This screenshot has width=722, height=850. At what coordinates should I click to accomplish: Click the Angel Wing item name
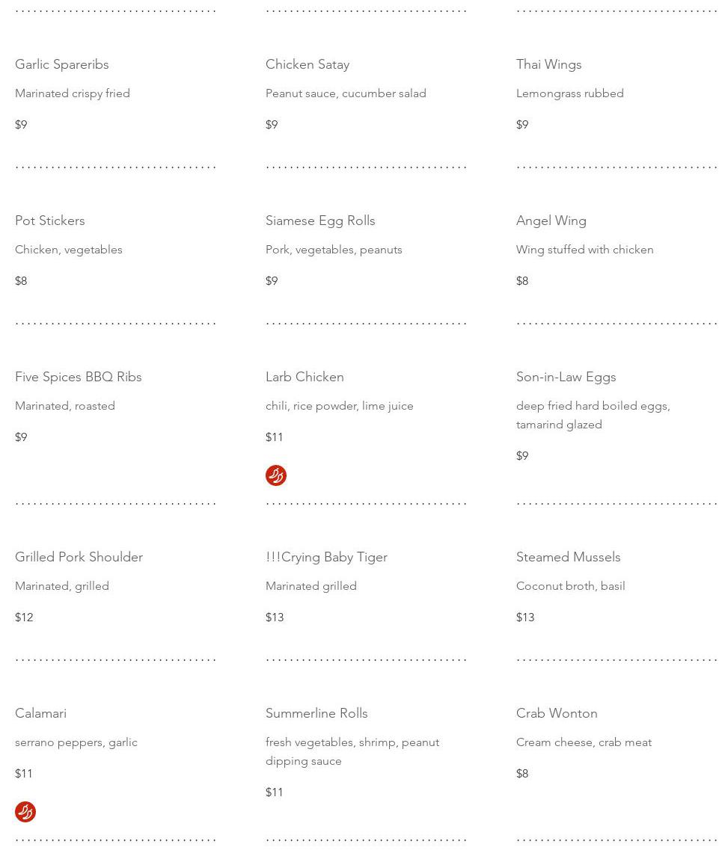coord(551,221)
